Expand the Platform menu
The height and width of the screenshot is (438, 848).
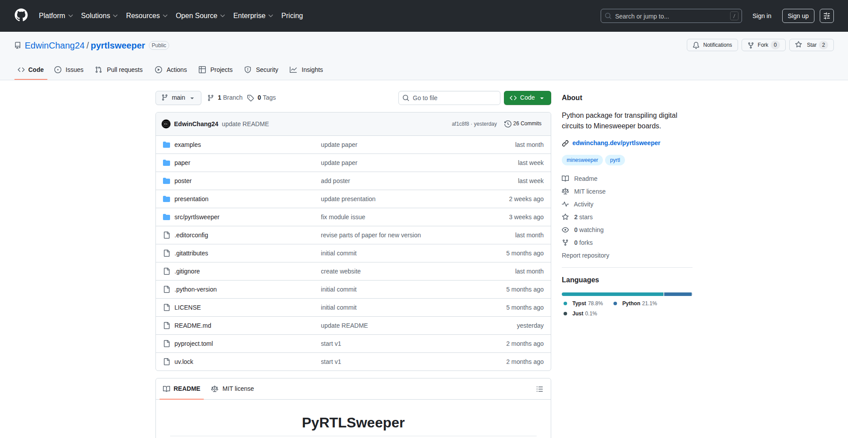(56, 16)
